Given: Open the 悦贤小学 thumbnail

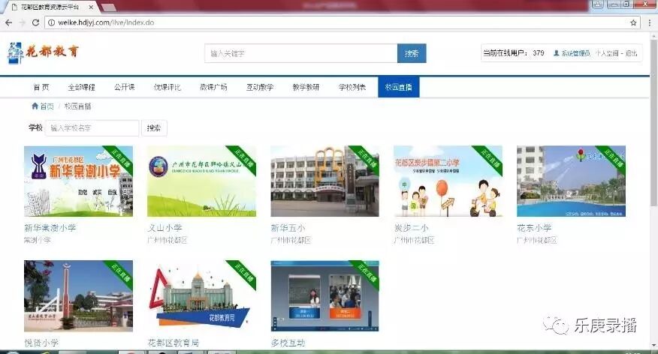Looking at the screenshot, I should pyautogui.click(x=78, y=295).
